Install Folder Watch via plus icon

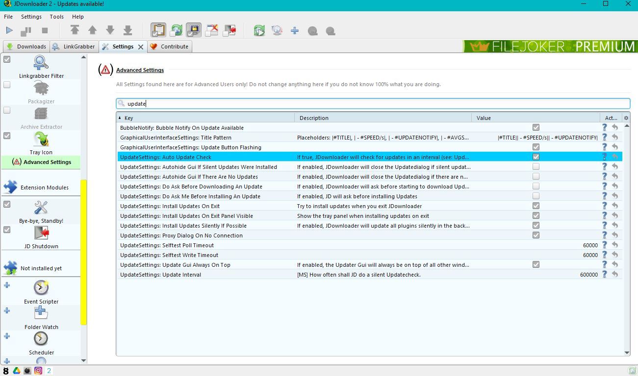(x=7, y=310)
